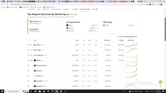Star the Blacksmith Token as favorite
The width and height of the screenshot is (166, 93).
[28, 65]
